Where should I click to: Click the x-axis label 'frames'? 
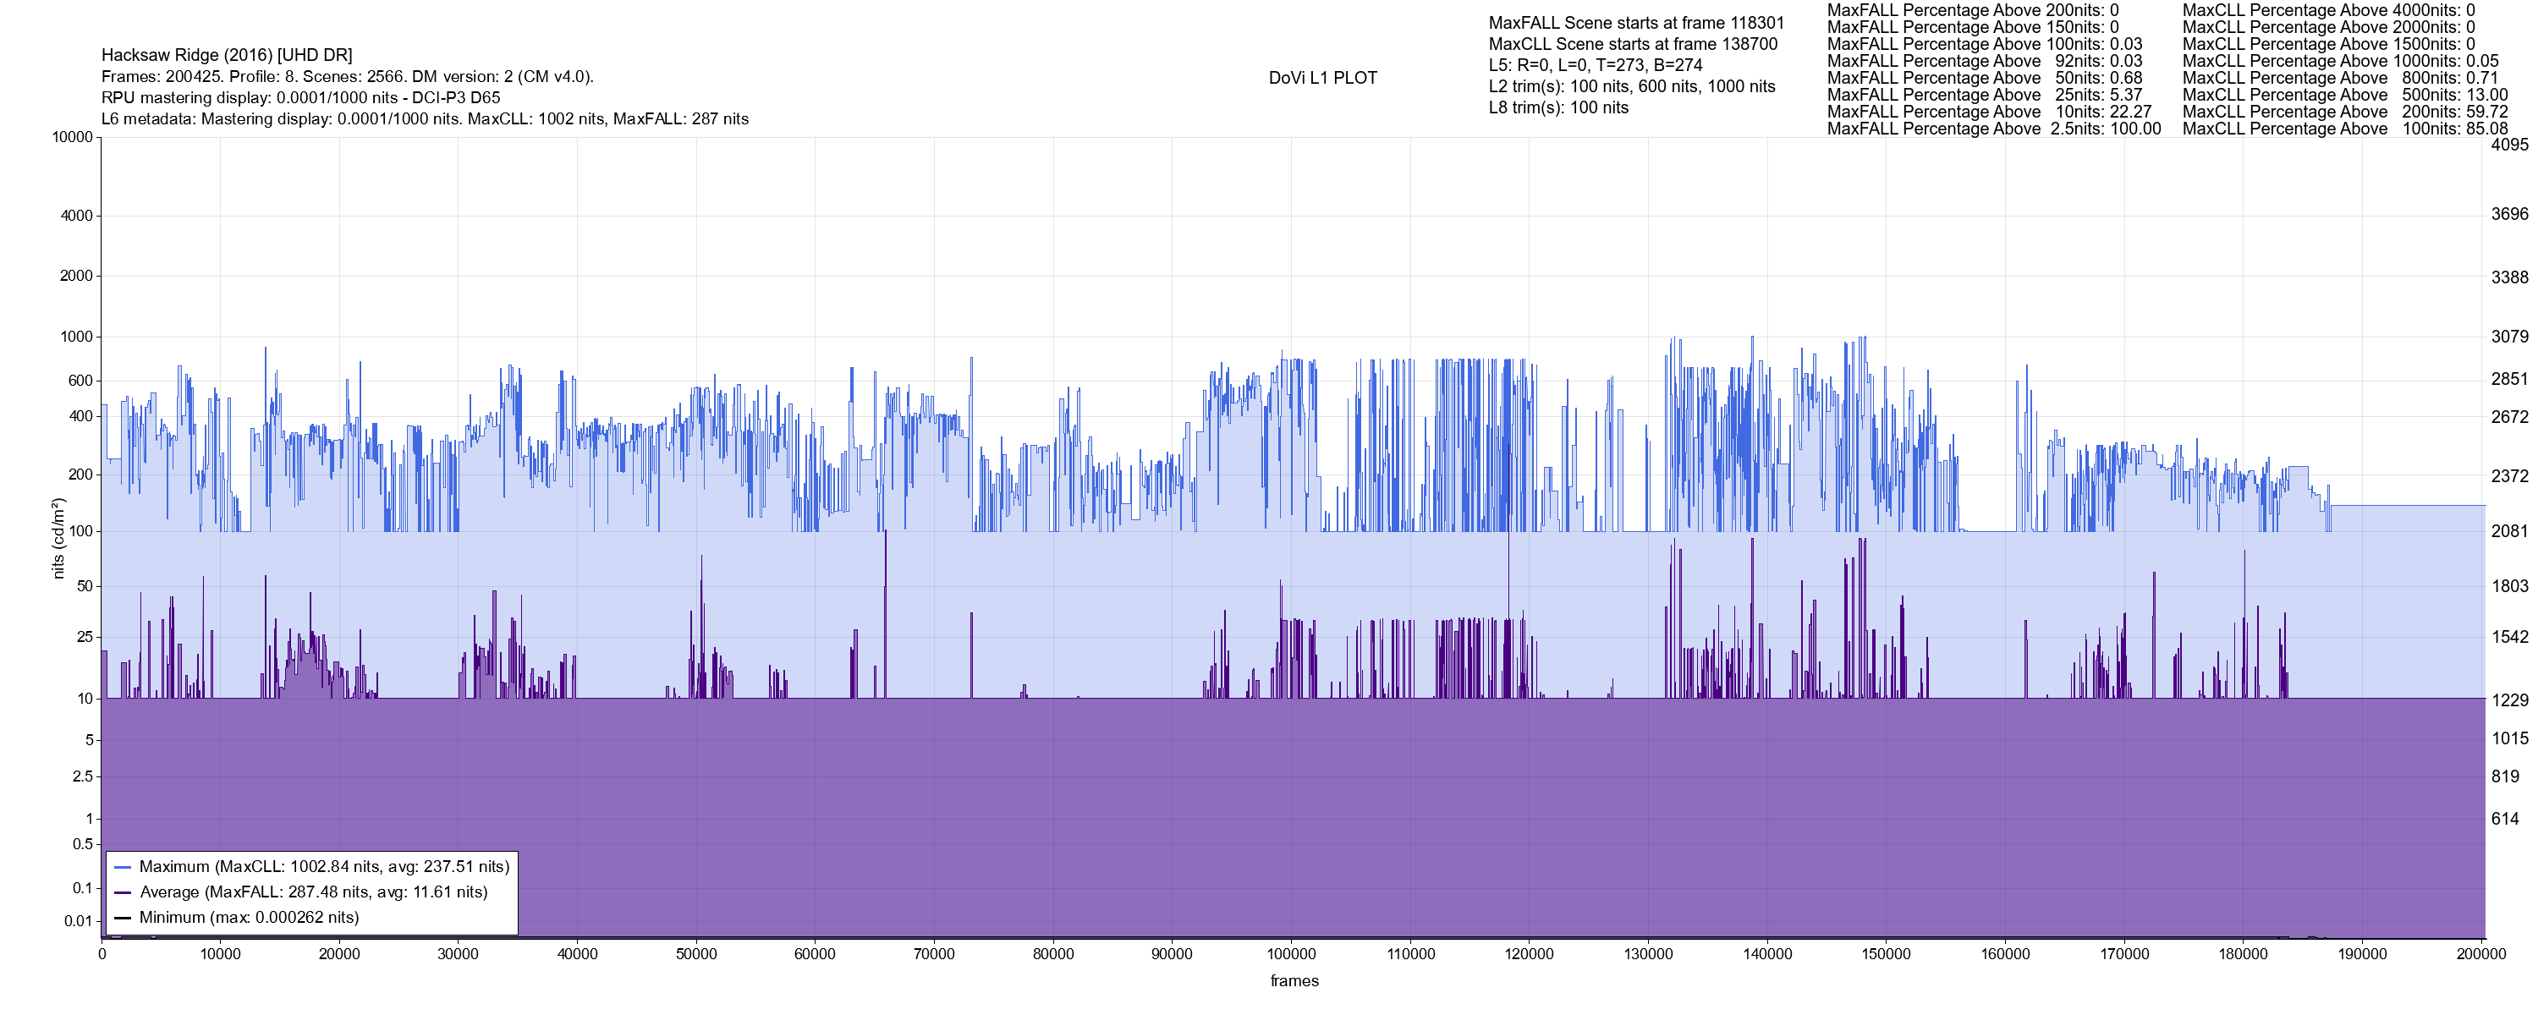pos(1294,981)
